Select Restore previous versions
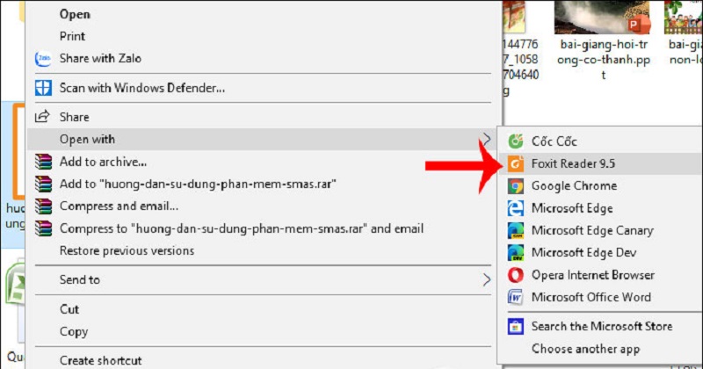This screenshot has height=369, width=703. point(264,250)
